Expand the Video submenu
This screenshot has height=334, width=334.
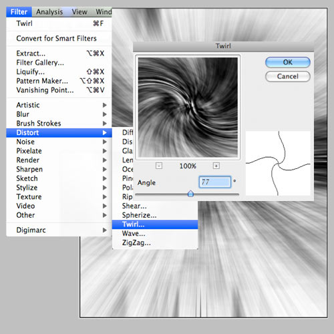pyautogui.click(x=59, y=206)
